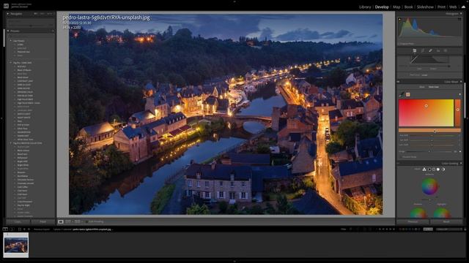Toggle highlight clipping indicator in histogram
Image resolution: width=469 pixels, height=263 pixels.
[459, 19]
